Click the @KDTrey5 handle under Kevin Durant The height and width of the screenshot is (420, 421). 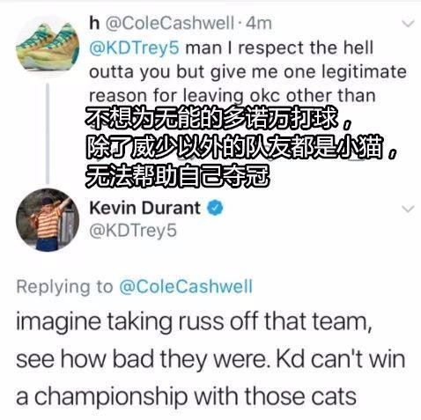[133, 231]
